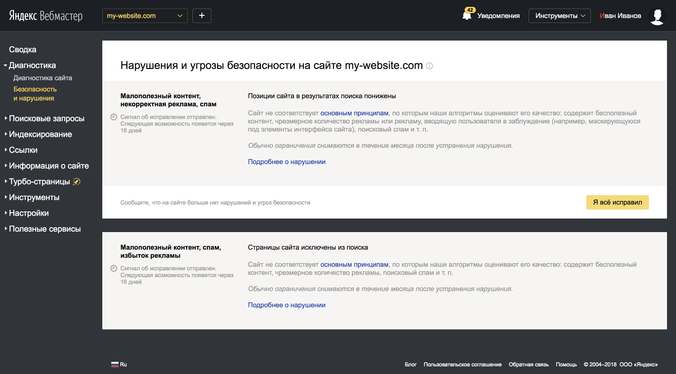Click heading Малополезный контент, некорректная реклама, спам

tap(169, 100)
